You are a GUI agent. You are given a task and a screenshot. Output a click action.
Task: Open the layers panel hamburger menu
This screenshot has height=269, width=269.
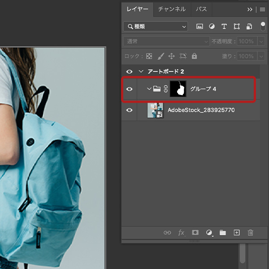(262, 9)
